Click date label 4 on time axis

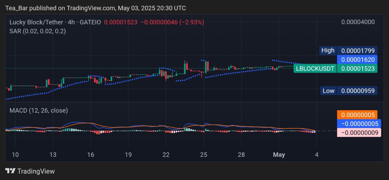pos(317,155)
